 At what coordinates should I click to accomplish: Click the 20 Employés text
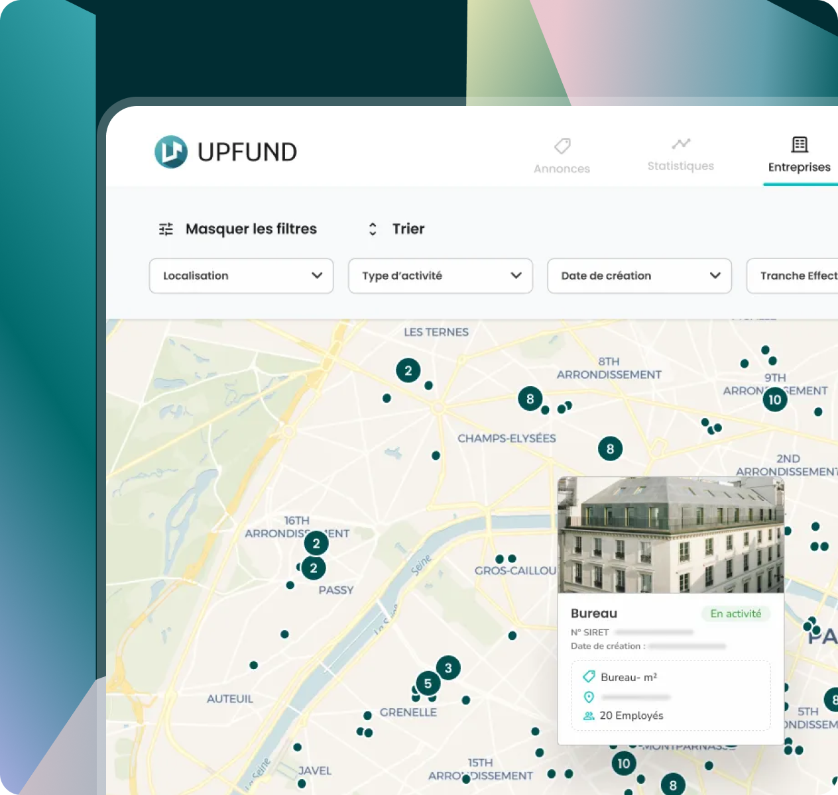(x=631, y=715)
